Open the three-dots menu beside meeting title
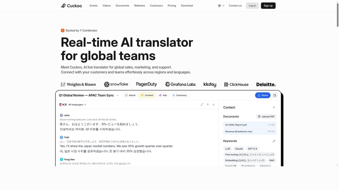 118,95
